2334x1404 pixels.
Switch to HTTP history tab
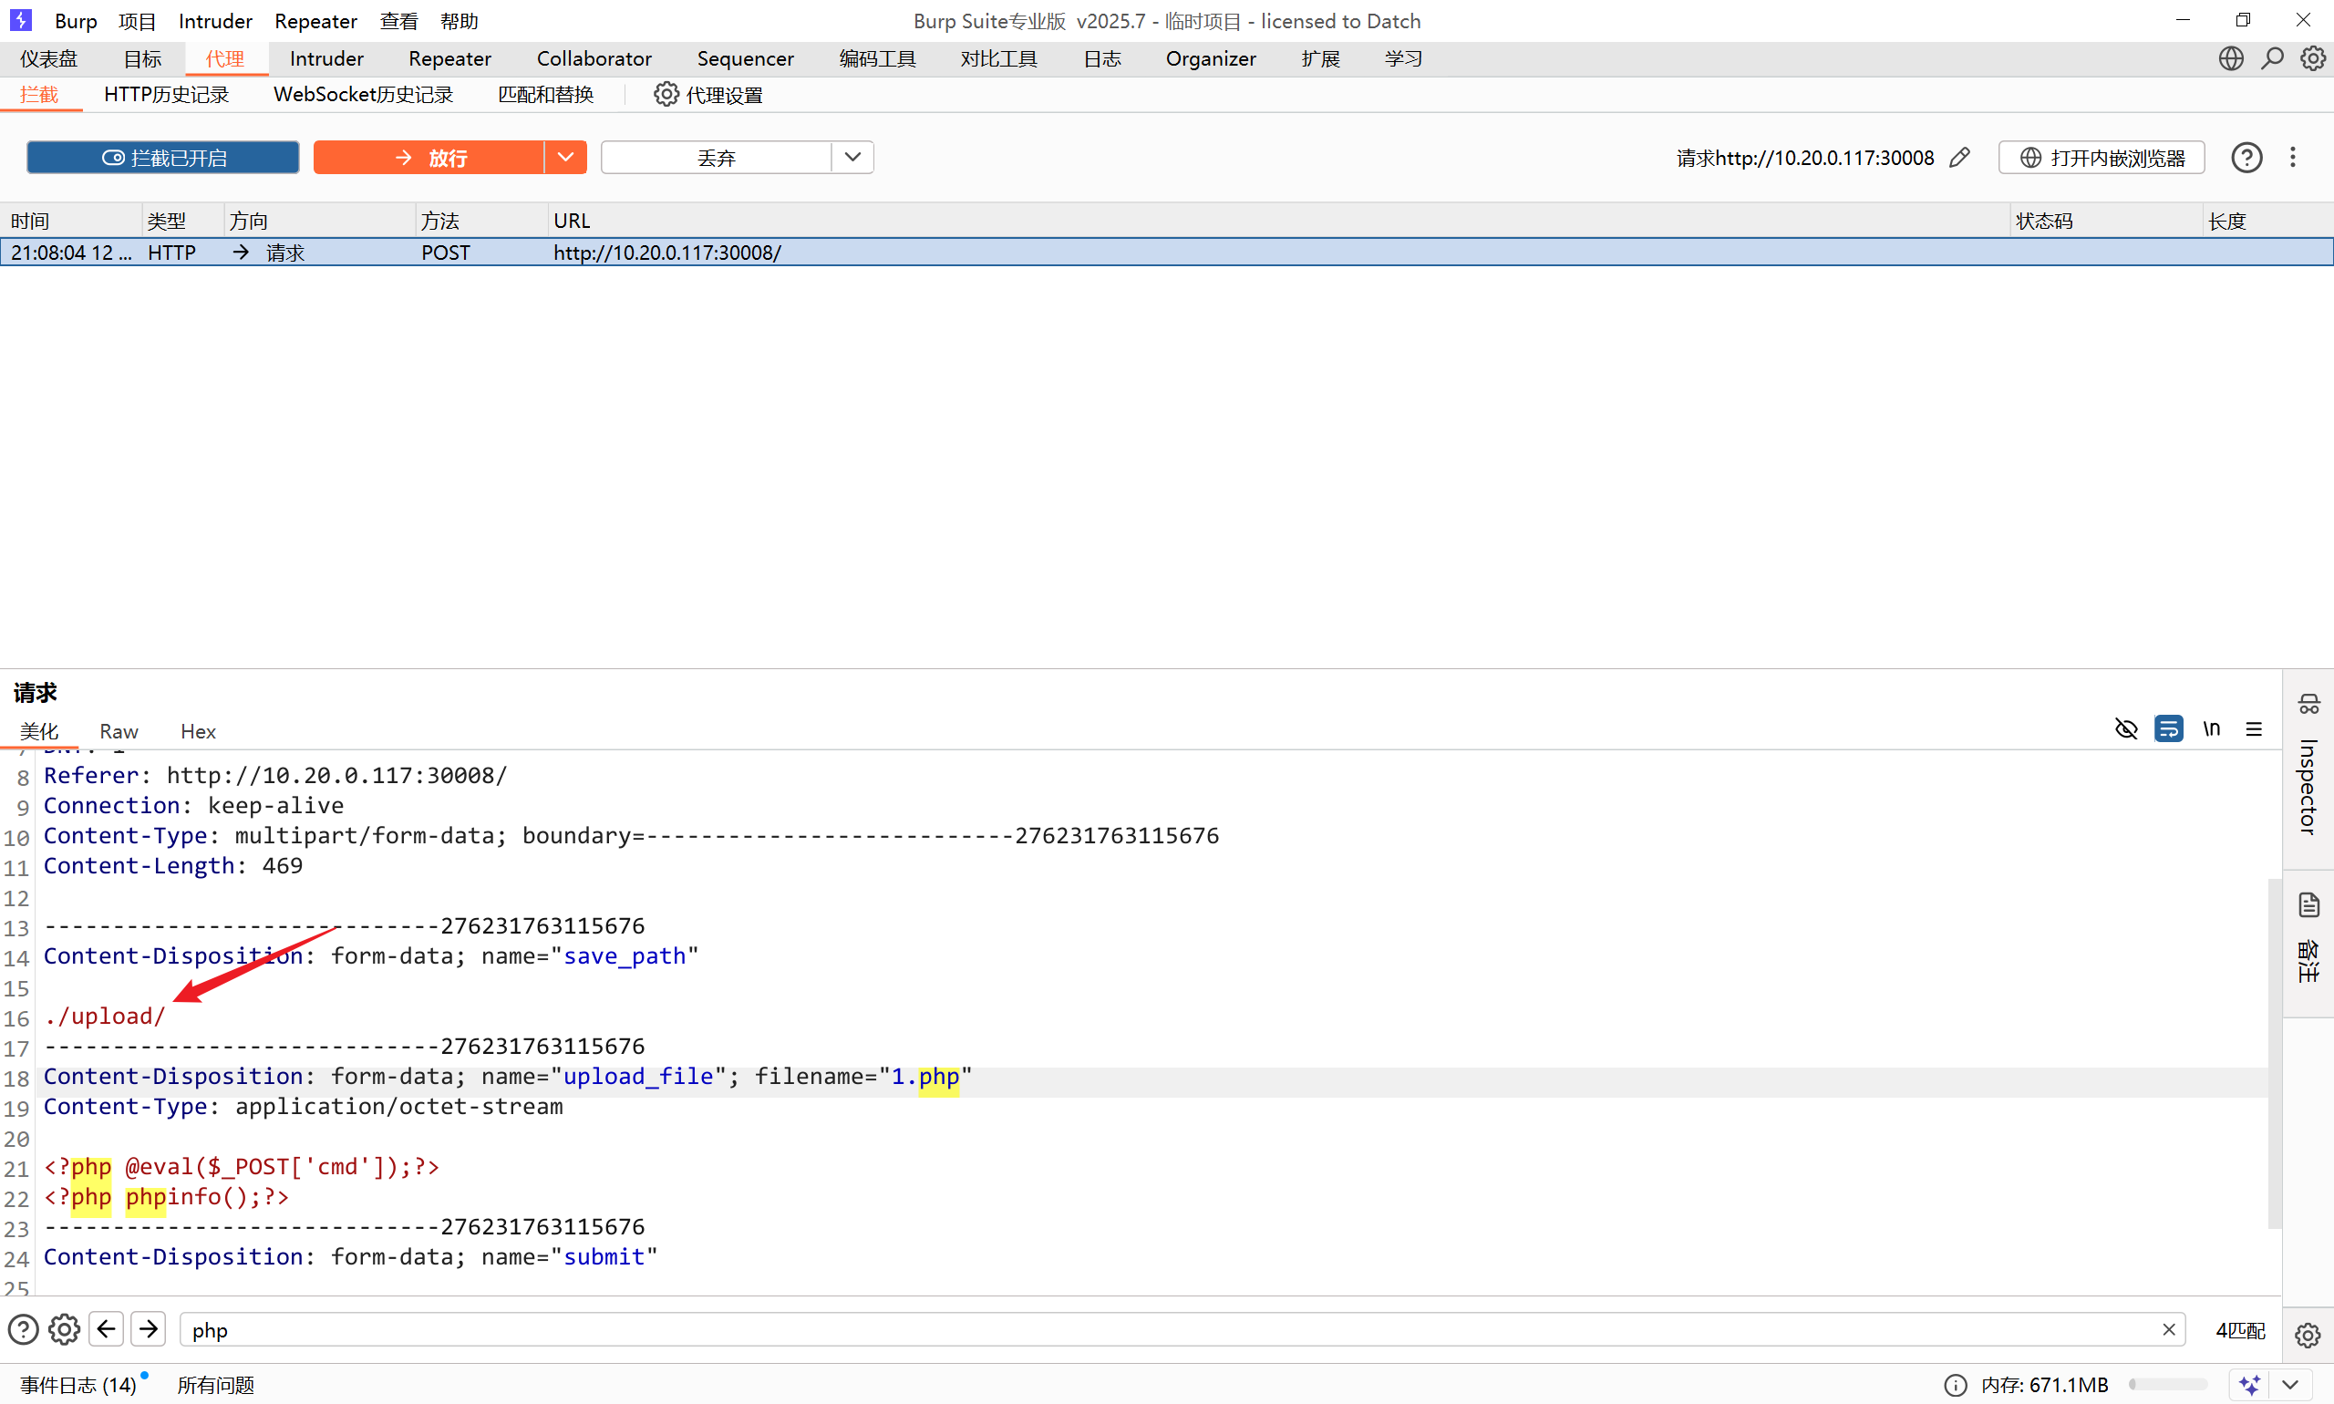(167, 95)
